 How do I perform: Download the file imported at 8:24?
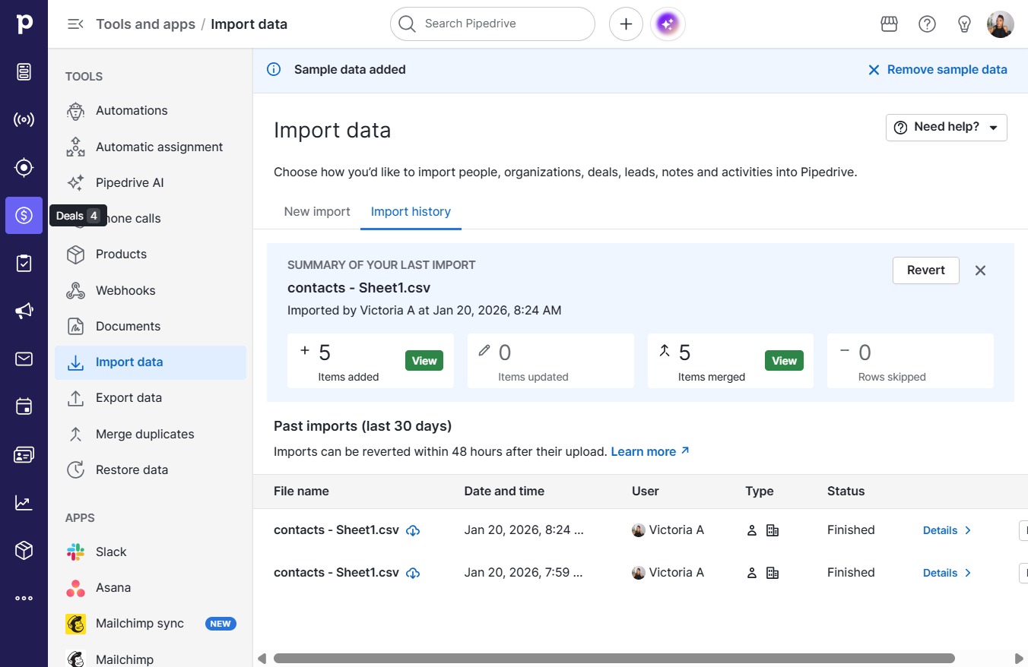tap(413, 530)
